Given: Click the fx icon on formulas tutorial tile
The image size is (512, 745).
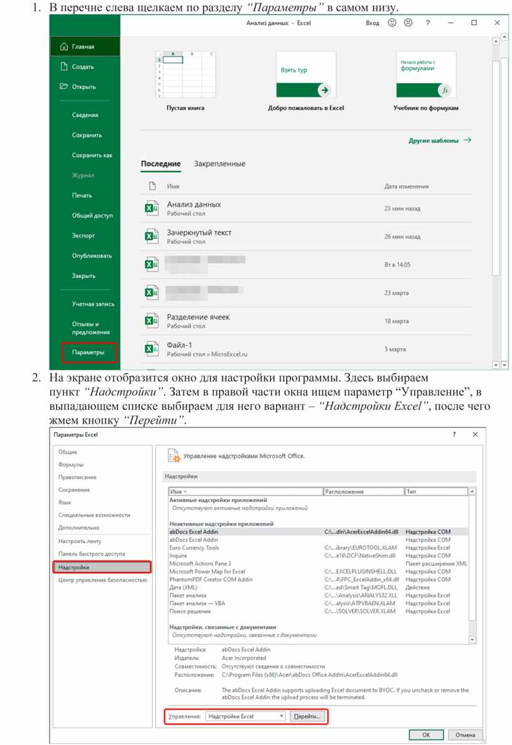Looking at the screenshot, I should click(445, 90).
